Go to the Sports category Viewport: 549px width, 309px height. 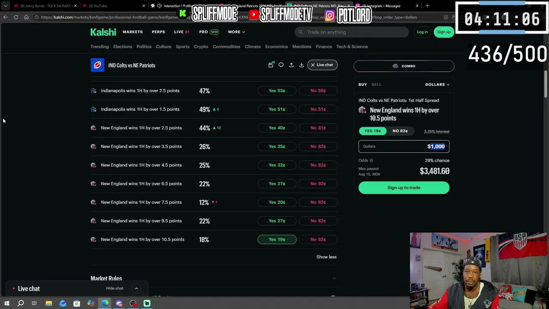(182, 46)
